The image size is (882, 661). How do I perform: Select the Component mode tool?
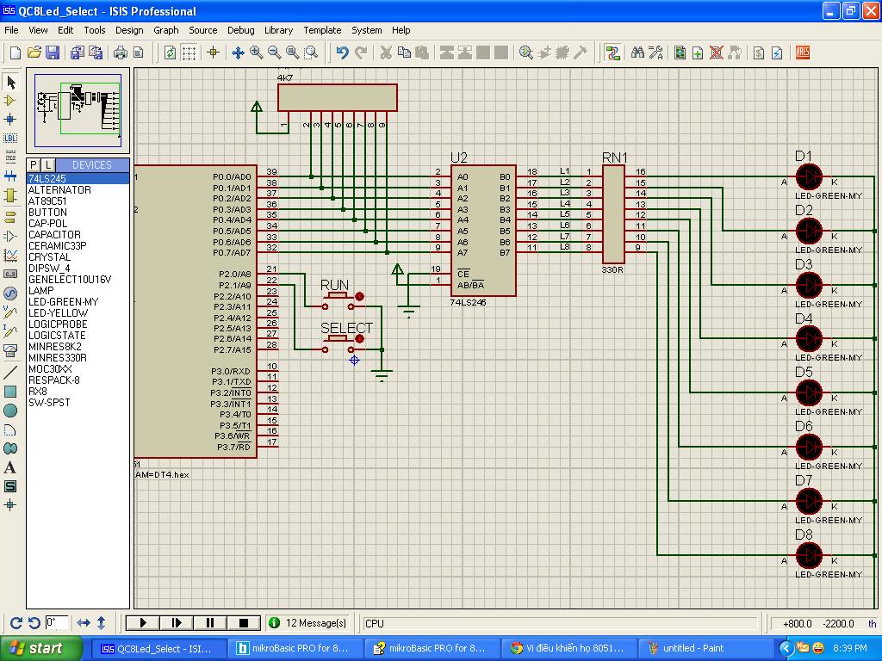click(10, 100)
